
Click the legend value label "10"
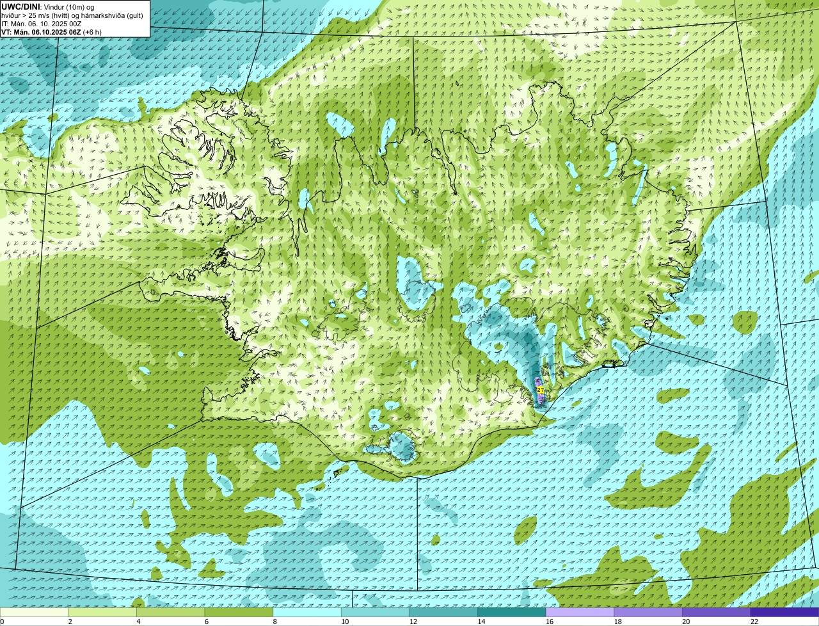[x=345, y=622]
